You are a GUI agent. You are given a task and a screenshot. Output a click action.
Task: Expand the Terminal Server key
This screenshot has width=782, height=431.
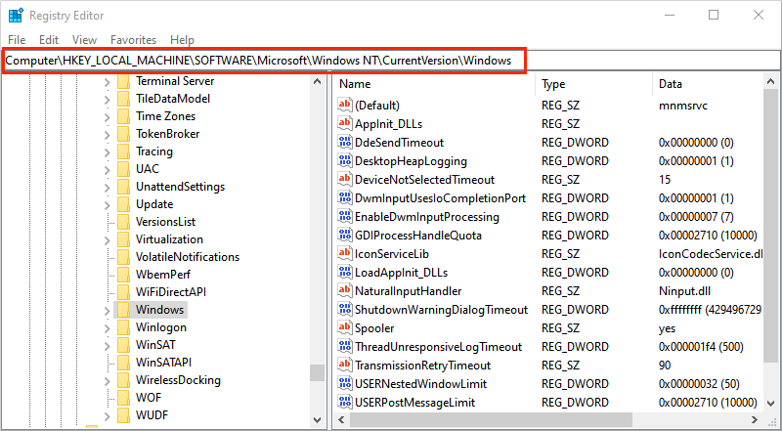[x=107, y=82]
